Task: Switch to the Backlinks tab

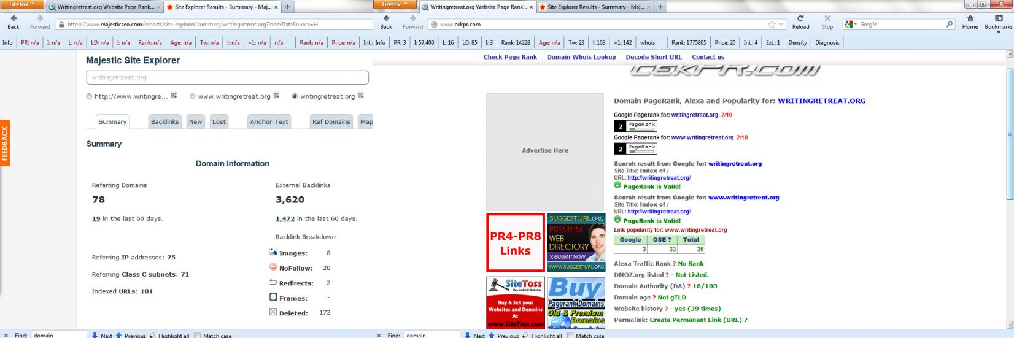Action: pos(164,121)
